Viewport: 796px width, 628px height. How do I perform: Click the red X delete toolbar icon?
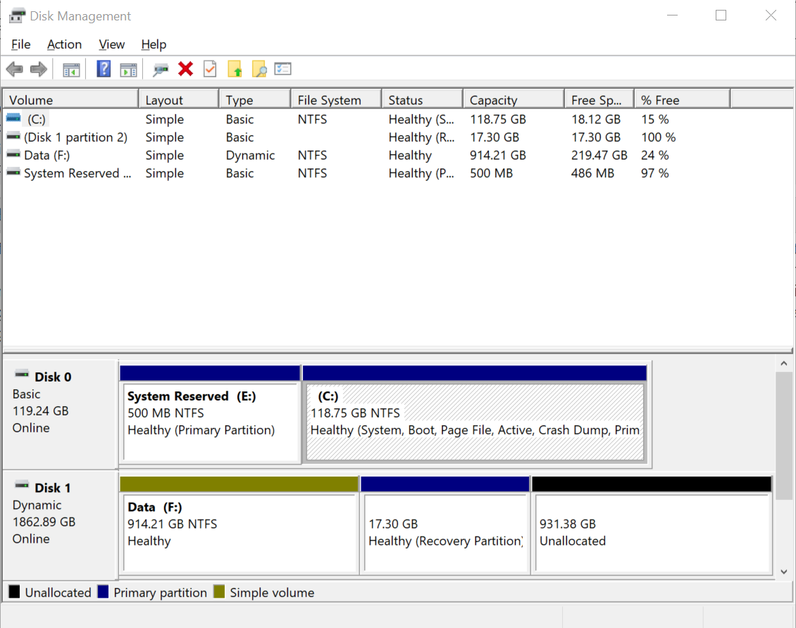coord(185,68)
